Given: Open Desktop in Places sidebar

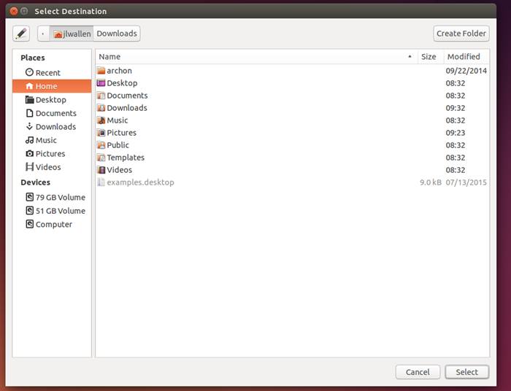Looking at the screenshot, I should click(52, 100).
